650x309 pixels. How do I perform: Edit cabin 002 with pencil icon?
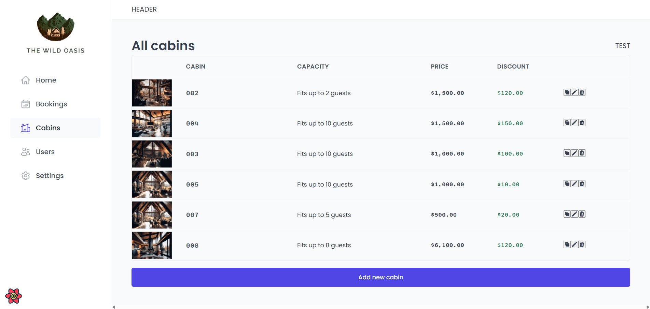point(575,92)
